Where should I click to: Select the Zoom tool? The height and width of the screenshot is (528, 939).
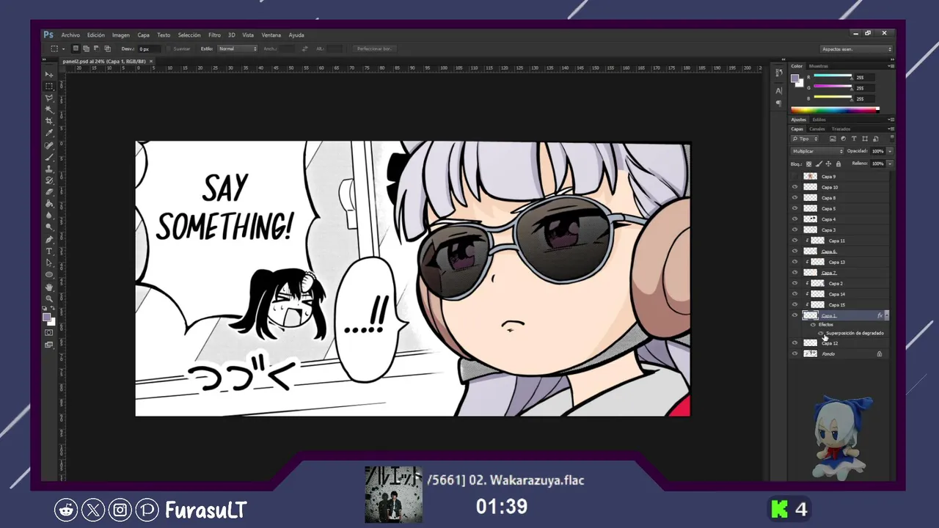[x=49, y=298]
